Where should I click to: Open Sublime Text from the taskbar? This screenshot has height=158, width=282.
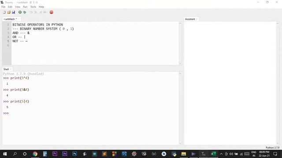[104, 154]
